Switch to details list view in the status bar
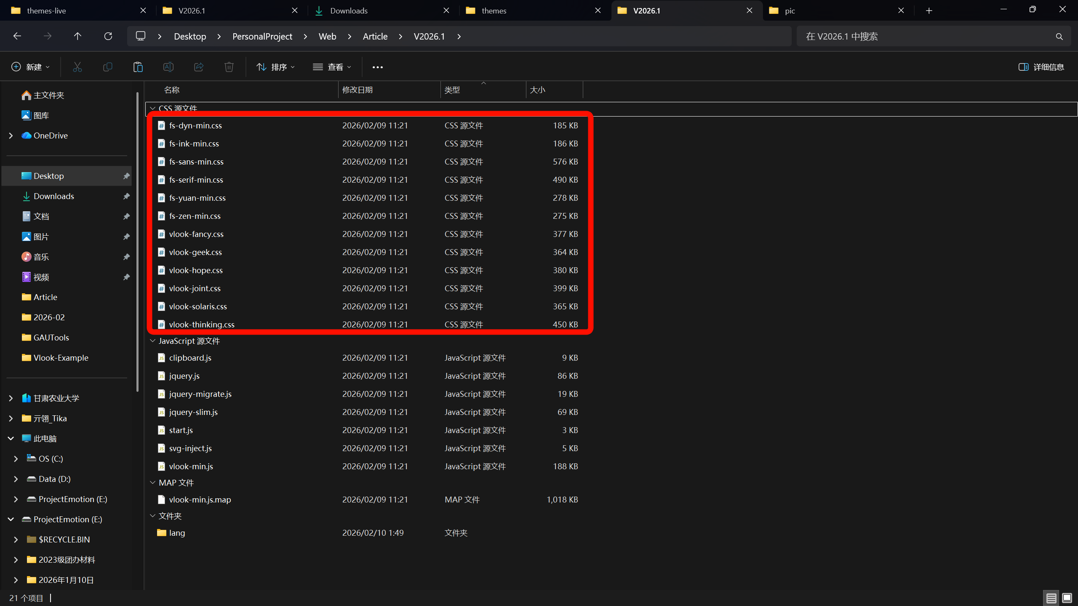The height and width of the screenshot is (606, 1078). (x=1051, y=598)
